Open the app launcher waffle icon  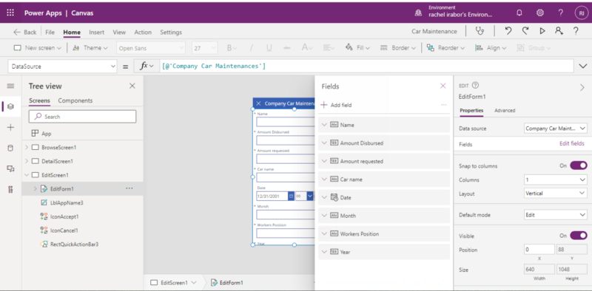(x=10, y=13)
